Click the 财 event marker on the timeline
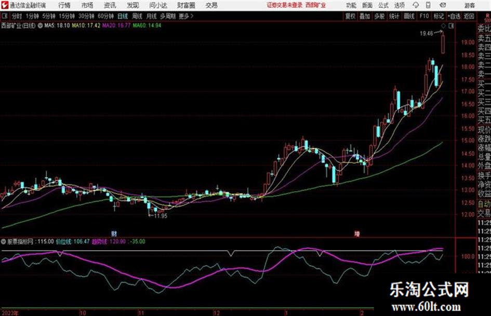The width and height of the screenshot is (491, 316). [114, 233]
